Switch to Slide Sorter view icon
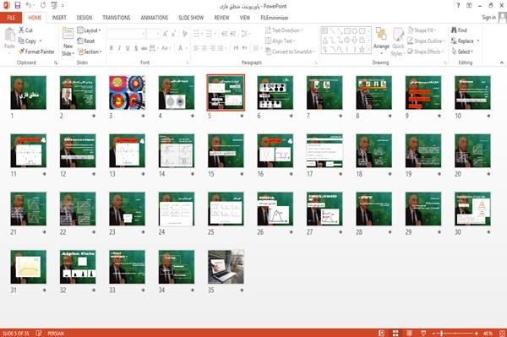 click(395, 333)
